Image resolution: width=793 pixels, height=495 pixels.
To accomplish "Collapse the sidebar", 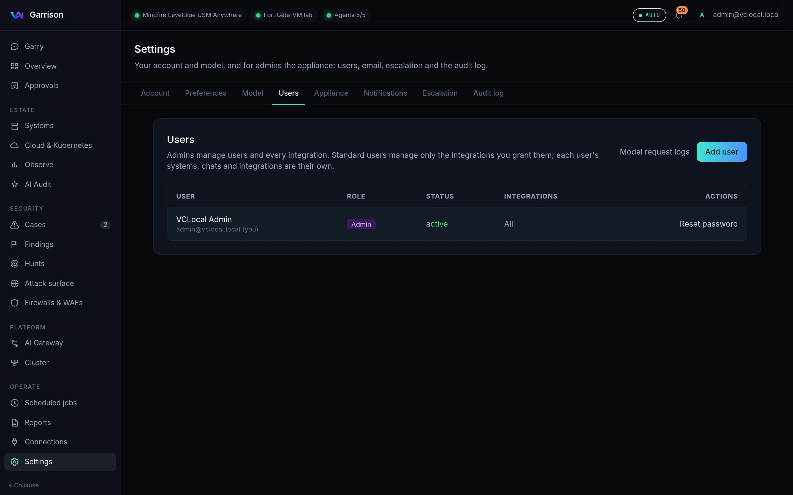I will point(24,485).
